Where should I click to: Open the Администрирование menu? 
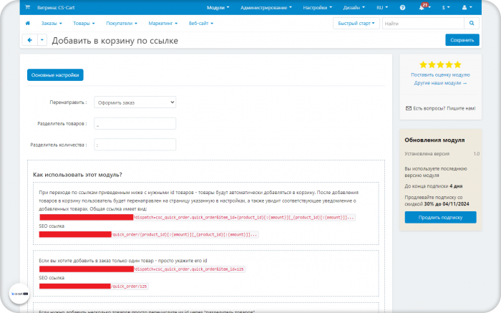click(x=266, y=7)
